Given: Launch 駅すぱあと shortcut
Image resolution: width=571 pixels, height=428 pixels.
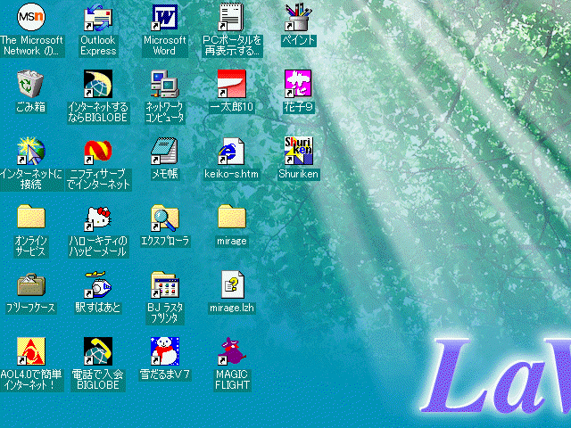Looking at the screenshot, I should [97, 285].
